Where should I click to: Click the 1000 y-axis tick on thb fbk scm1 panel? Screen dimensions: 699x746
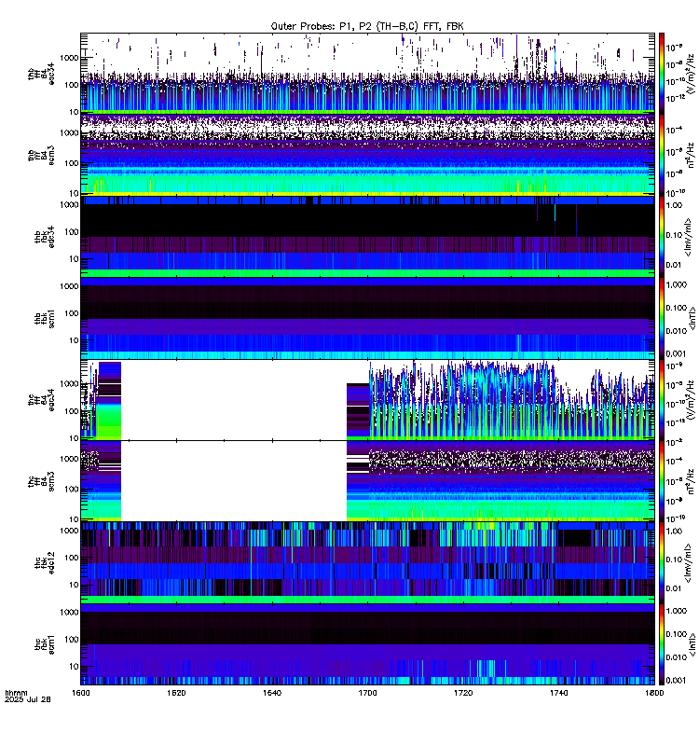point(69,286)
